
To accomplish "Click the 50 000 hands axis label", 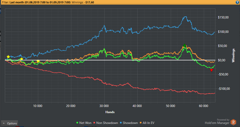I will tap(170, 106).
